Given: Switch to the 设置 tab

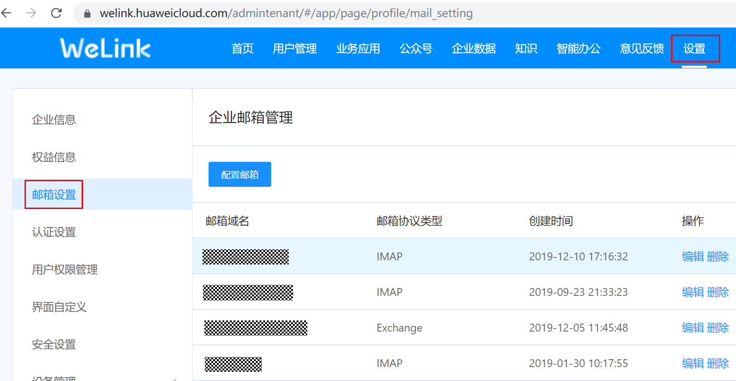Looking at the screenshot, I should tap(694, 49).
